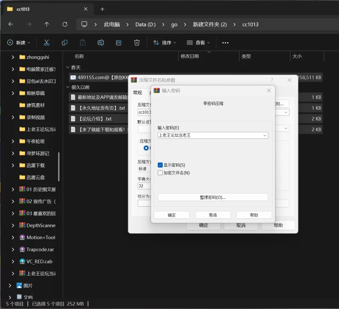
Task: Click the question mark help icon in 压缩文件名和参数
Action: 272,80
